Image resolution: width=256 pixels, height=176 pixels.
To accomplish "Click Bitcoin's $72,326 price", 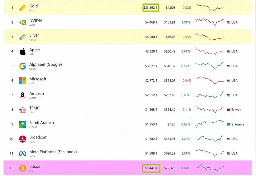I will click(x=170, y=168).
